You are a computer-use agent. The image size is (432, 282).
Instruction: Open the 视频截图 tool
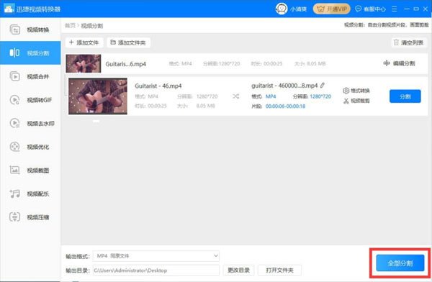[30, 170]
